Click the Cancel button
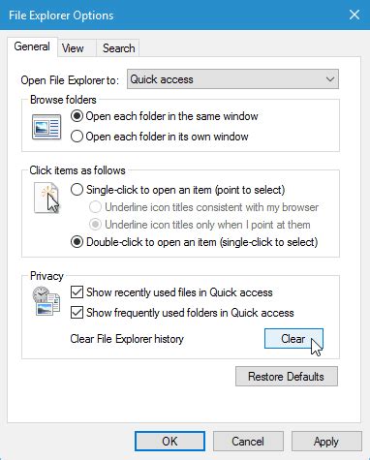The image size is (370, 460). click(248, 442)
